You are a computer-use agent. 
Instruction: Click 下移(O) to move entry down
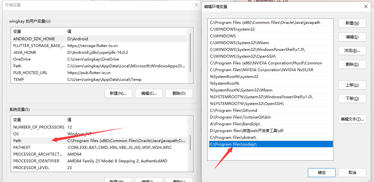coord(352,99)
